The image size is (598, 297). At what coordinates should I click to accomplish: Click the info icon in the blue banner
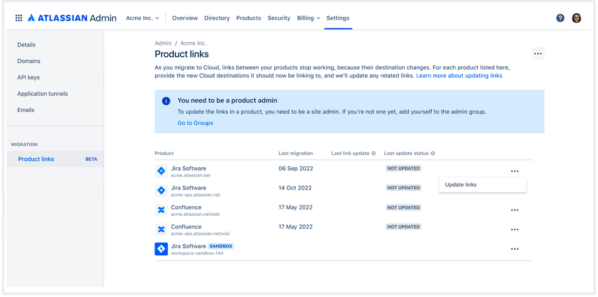(x=166, y=101)
